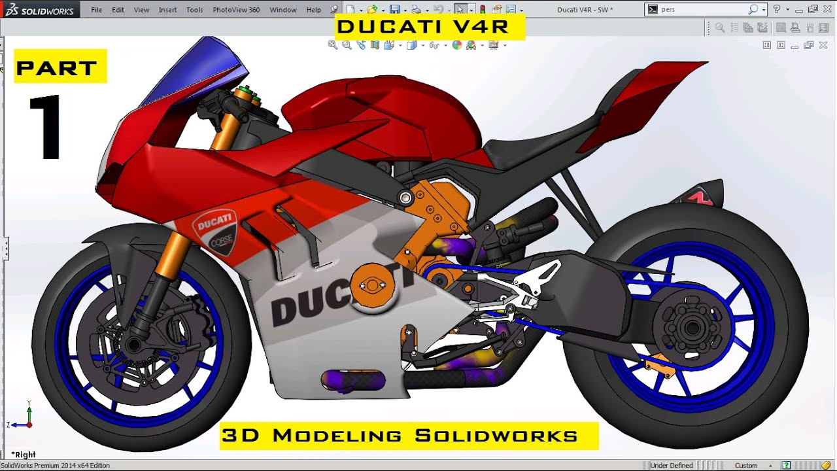Click the Hide/Show Items glasses icon

434,45
